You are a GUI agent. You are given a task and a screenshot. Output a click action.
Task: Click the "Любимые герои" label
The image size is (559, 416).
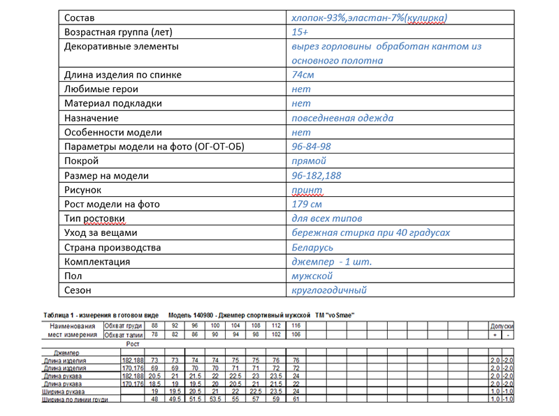tap(101, 89)
